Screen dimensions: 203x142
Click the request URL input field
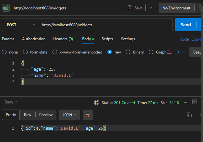[x=105, y=25]
